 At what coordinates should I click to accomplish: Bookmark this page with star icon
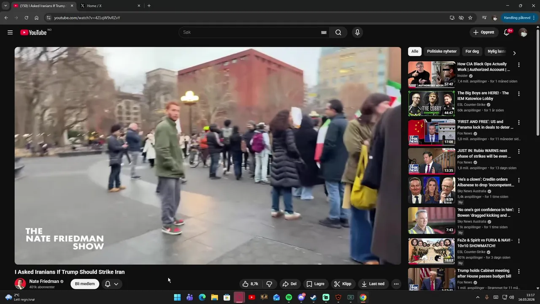click(470, 18)
